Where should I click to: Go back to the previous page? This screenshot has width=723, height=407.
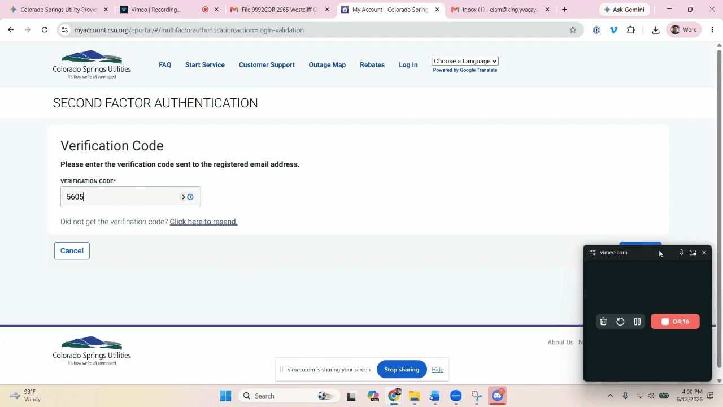click(x=11, y=30)
